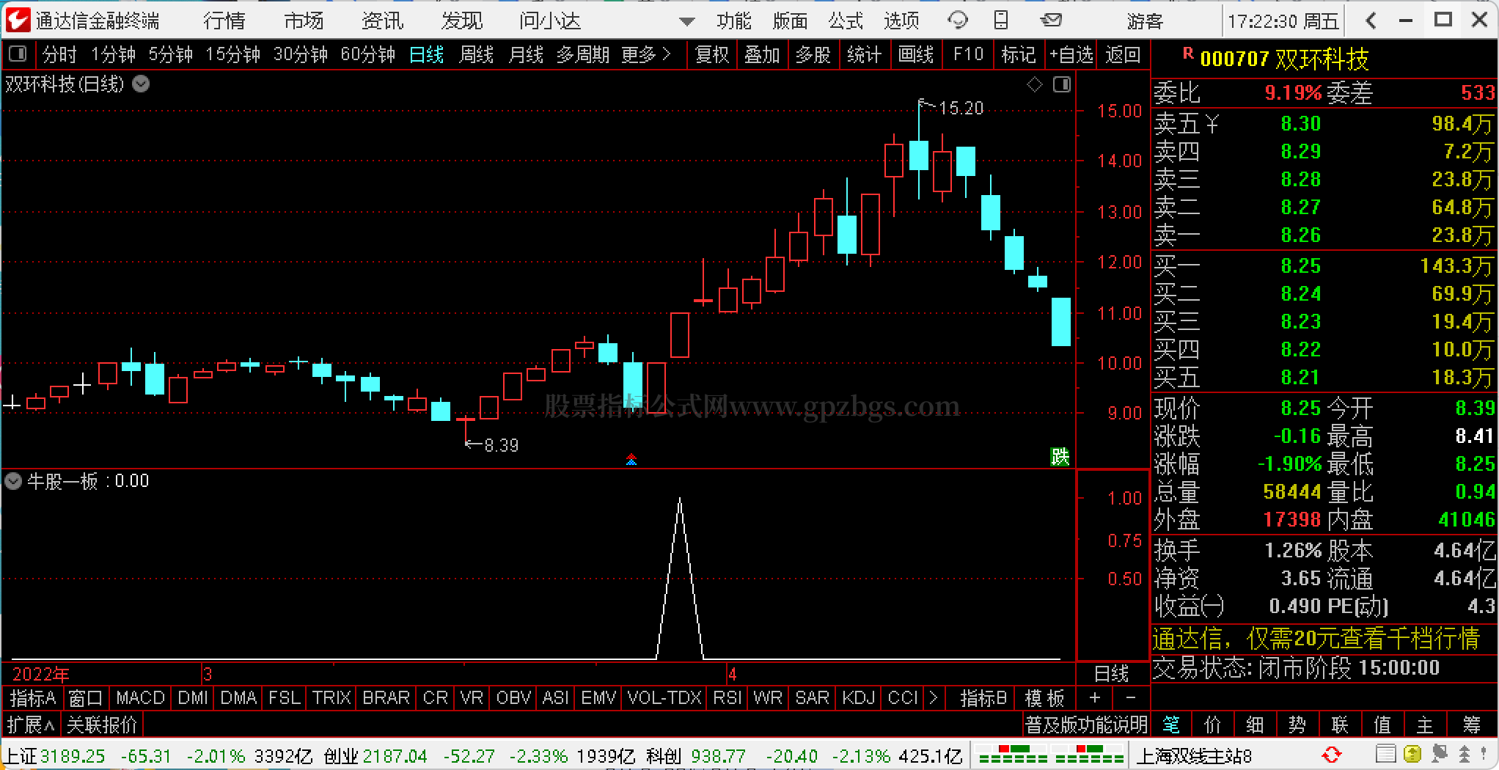Click 上证 index value 3189.25

[x=73, y=755]
